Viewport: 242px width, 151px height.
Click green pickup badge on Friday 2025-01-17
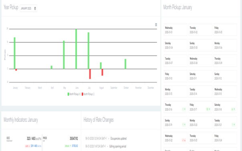point(208,109)
